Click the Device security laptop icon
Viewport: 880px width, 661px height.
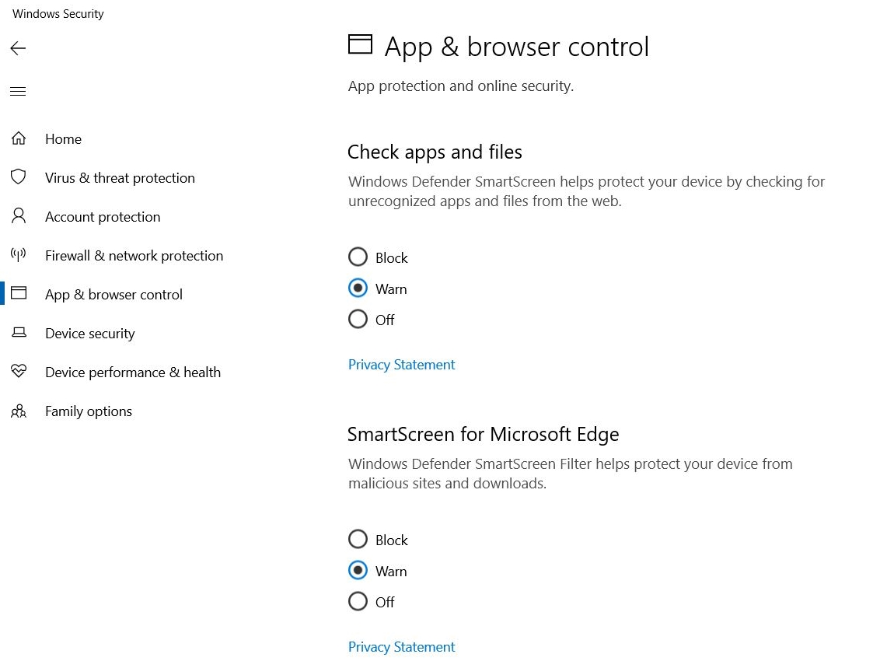pos(19,333)
